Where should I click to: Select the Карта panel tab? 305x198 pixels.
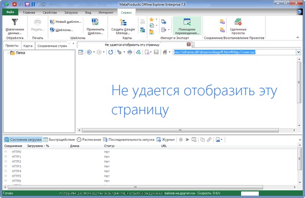28,46
